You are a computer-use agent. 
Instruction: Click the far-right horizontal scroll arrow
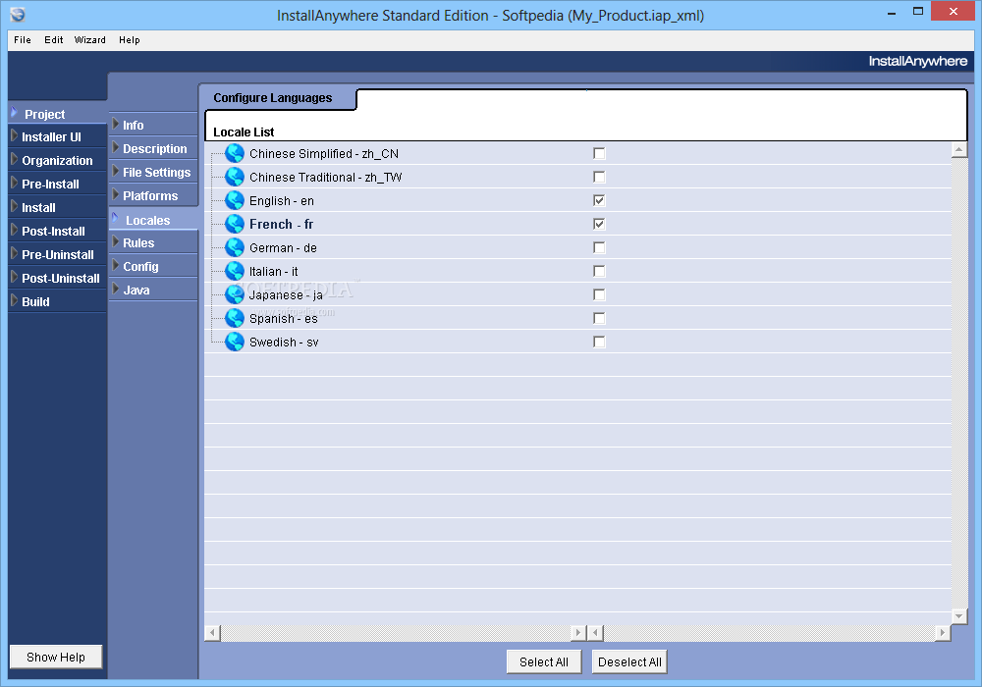pos(943,633)
